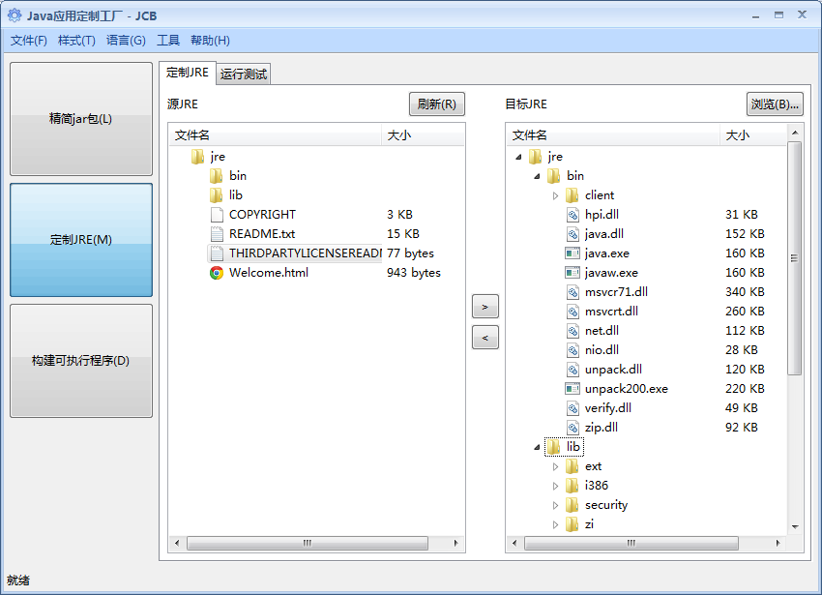822x595 pixels.
Task: Click the 就绪 status bar text
Action: coord(18,580)
